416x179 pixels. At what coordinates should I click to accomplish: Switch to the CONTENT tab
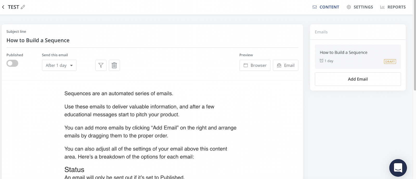tap(329, 7)
